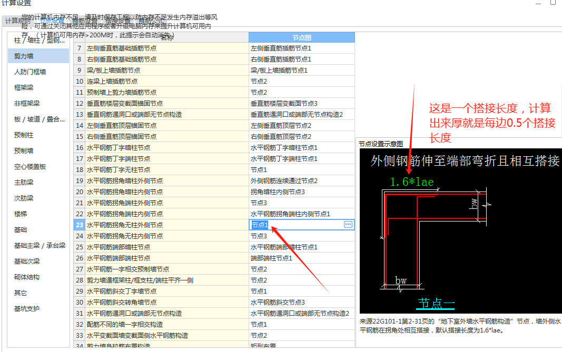Select 基础主梁 / 承台梁 in the sidebar
The width and height of the screenshot is (562, 352).
(x=38, y=245)
